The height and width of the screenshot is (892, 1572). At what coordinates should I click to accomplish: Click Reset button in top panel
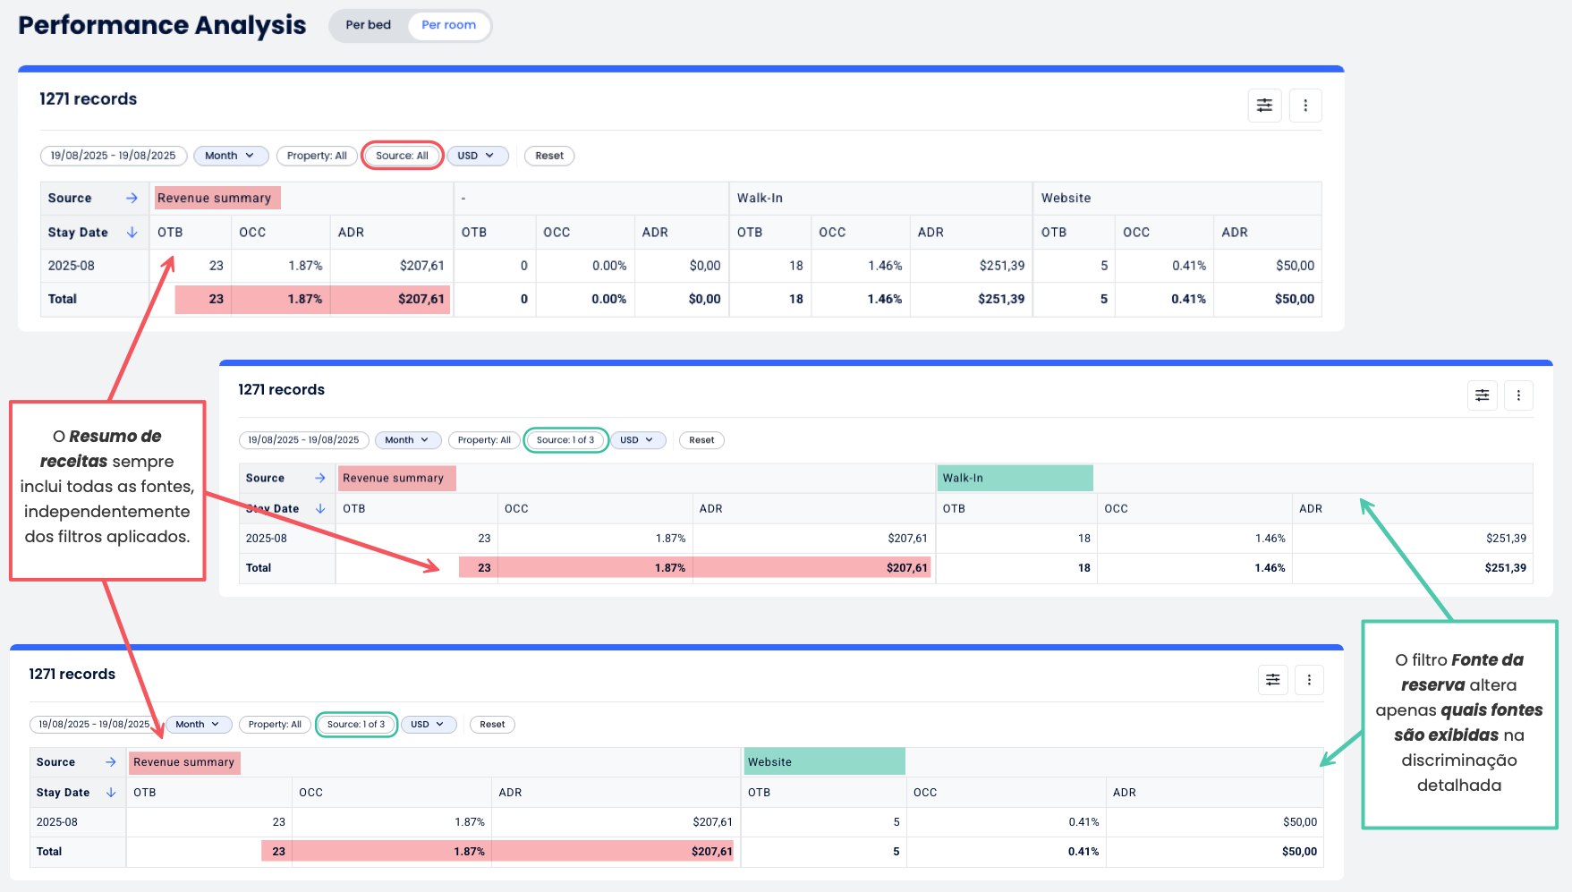point(549,156)
